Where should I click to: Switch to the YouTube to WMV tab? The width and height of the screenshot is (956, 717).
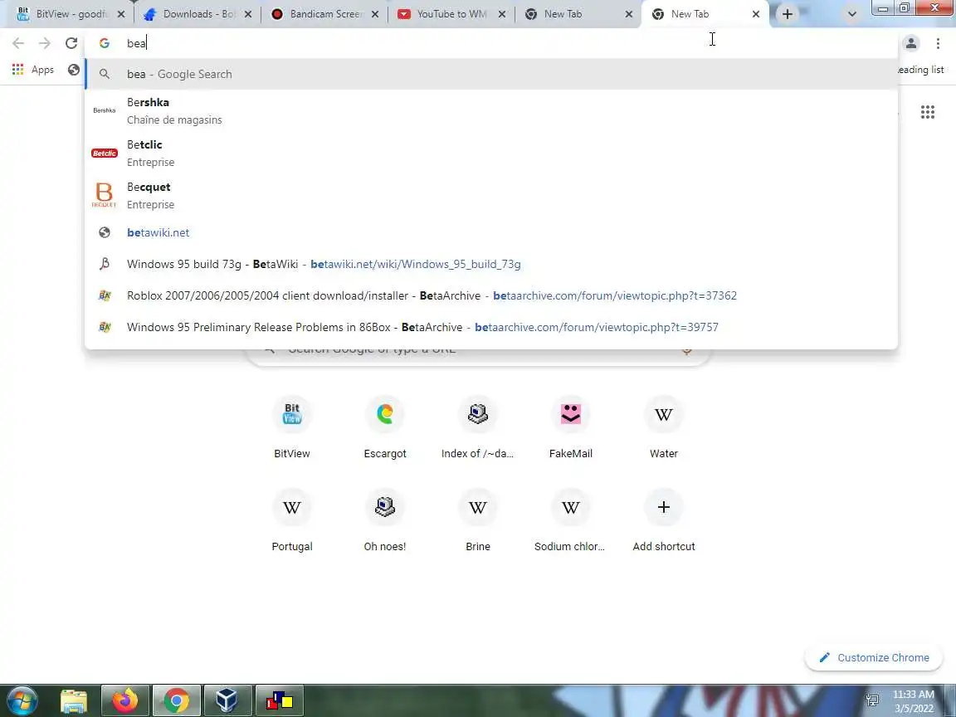pyautogui.click(x=451, y=14)
